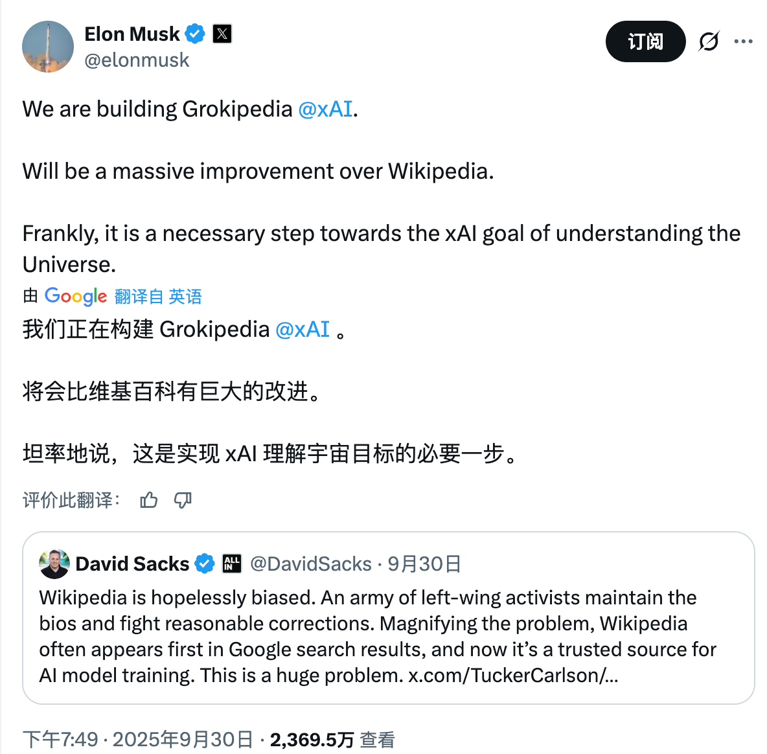
Task: Click the 2,369.5万 查看 view count
Action: pos(332,739)
